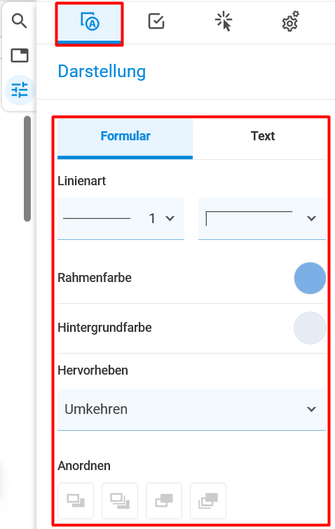The height and width of the screenshot is (529, 335).
Task: Select the properties sliders sidebar icon
Action: pos(20,90)
